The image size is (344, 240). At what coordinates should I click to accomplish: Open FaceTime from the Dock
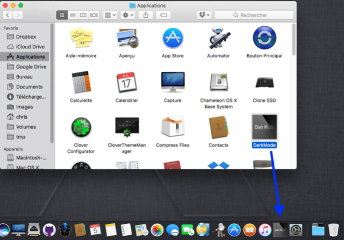point(188,230)
